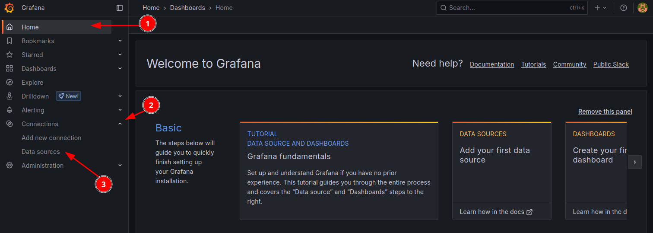Open the Documentation help link

[492, 64]
